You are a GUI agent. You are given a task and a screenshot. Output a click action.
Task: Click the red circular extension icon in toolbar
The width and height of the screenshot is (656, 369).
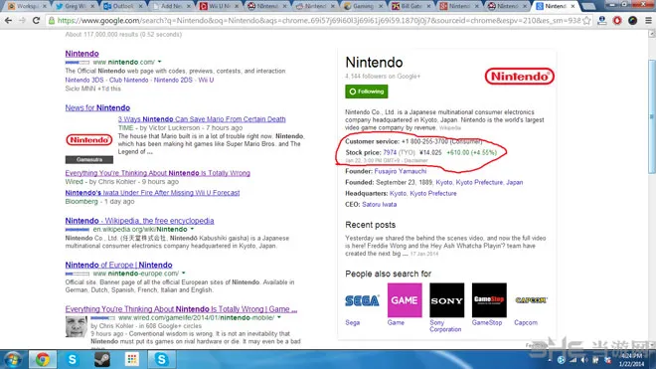click(x=617, y=20)
